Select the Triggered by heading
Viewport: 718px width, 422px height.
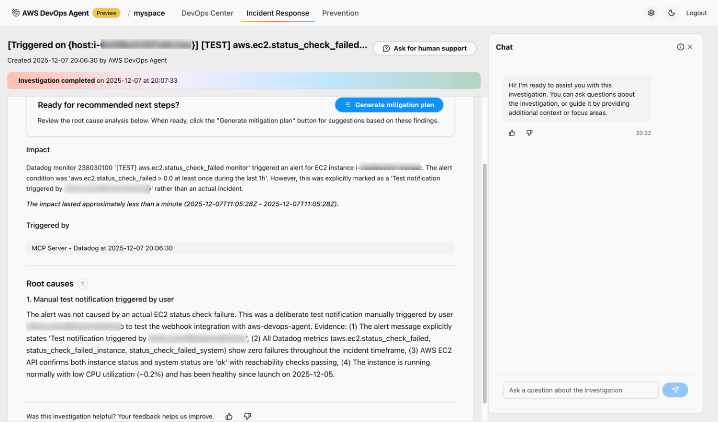[48, 225]
